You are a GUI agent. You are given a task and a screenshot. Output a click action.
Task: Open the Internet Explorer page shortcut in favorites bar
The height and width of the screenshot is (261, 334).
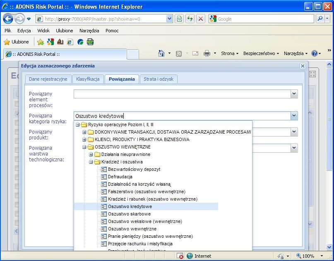[x=70, y=42]
